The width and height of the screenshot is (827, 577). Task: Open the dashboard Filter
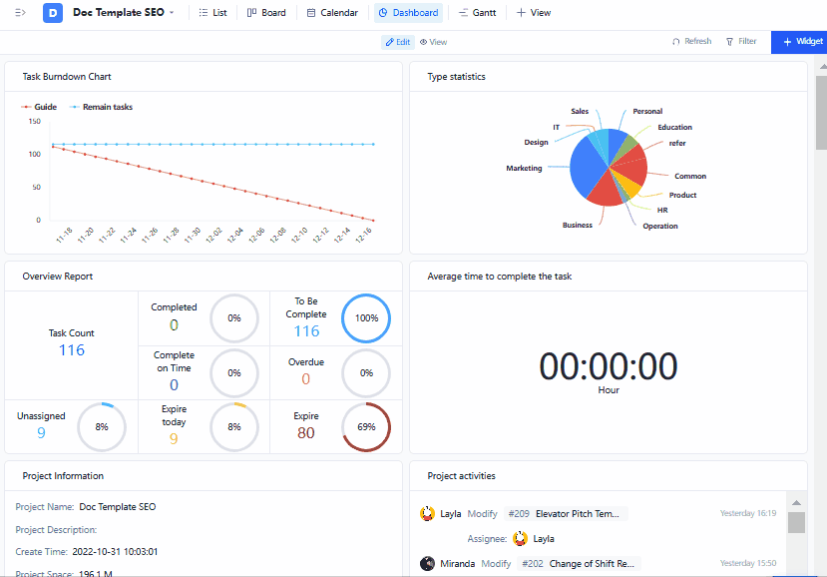pos(741,42)
